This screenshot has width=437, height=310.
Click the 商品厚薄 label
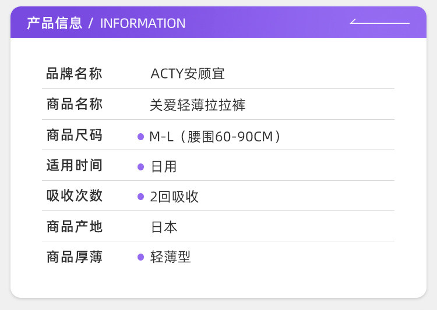coord(74,257)
